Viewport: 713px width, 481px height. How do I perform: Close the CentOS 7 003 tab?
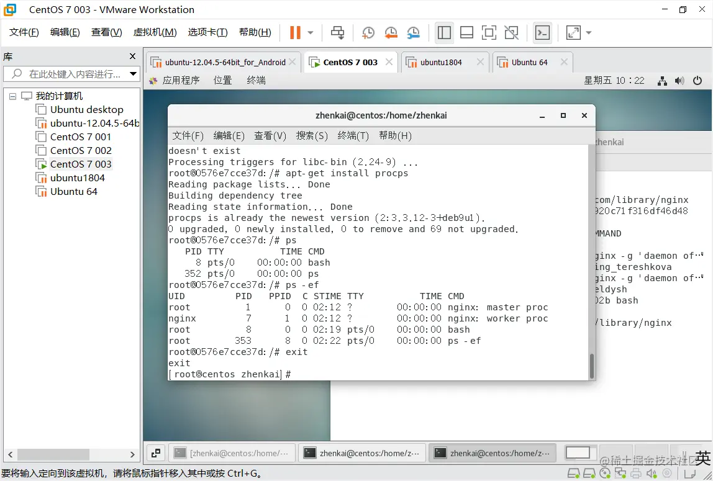[x=389, y=62]
